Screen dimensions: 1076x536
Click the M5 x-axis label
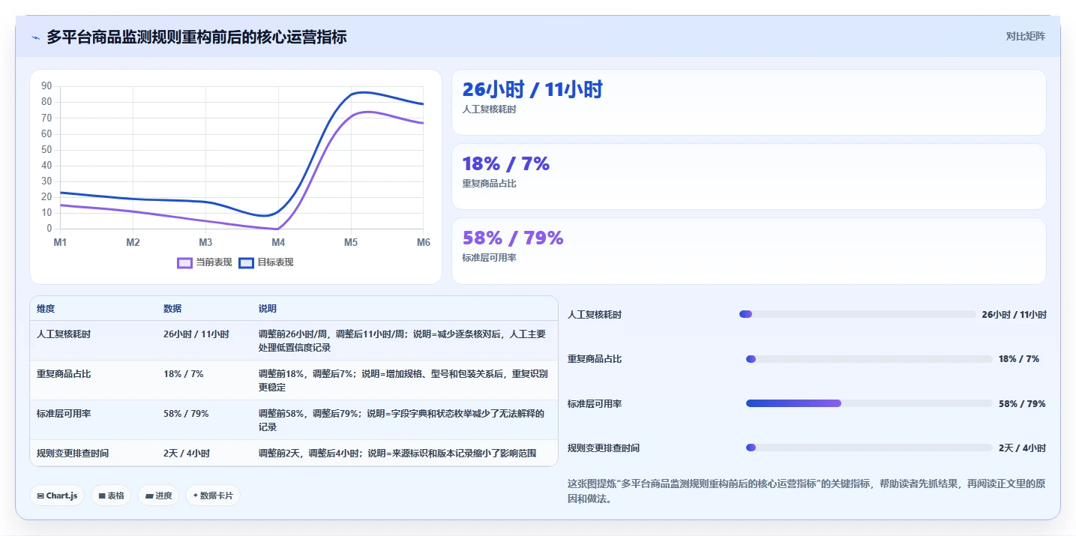[x=351, y=242]
